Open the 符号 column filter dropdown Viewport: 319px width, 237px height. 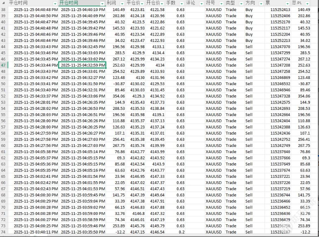tap(222, 3)
